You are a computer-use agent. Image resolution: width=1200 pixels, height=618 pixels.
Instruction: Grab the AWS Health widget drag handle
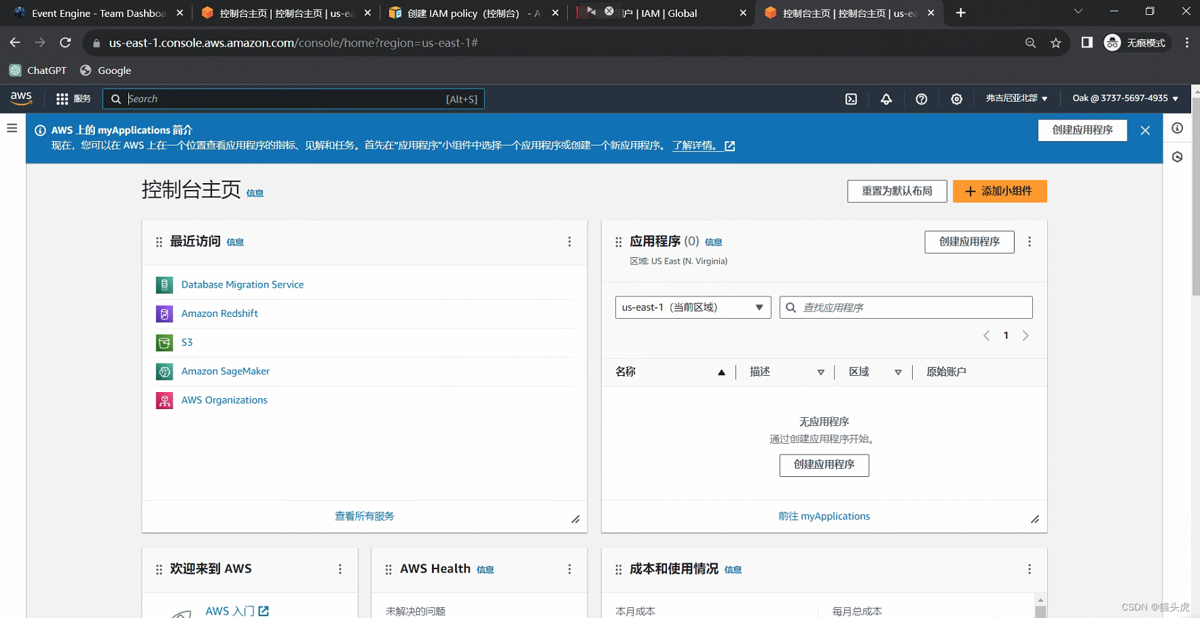(388, 570)
